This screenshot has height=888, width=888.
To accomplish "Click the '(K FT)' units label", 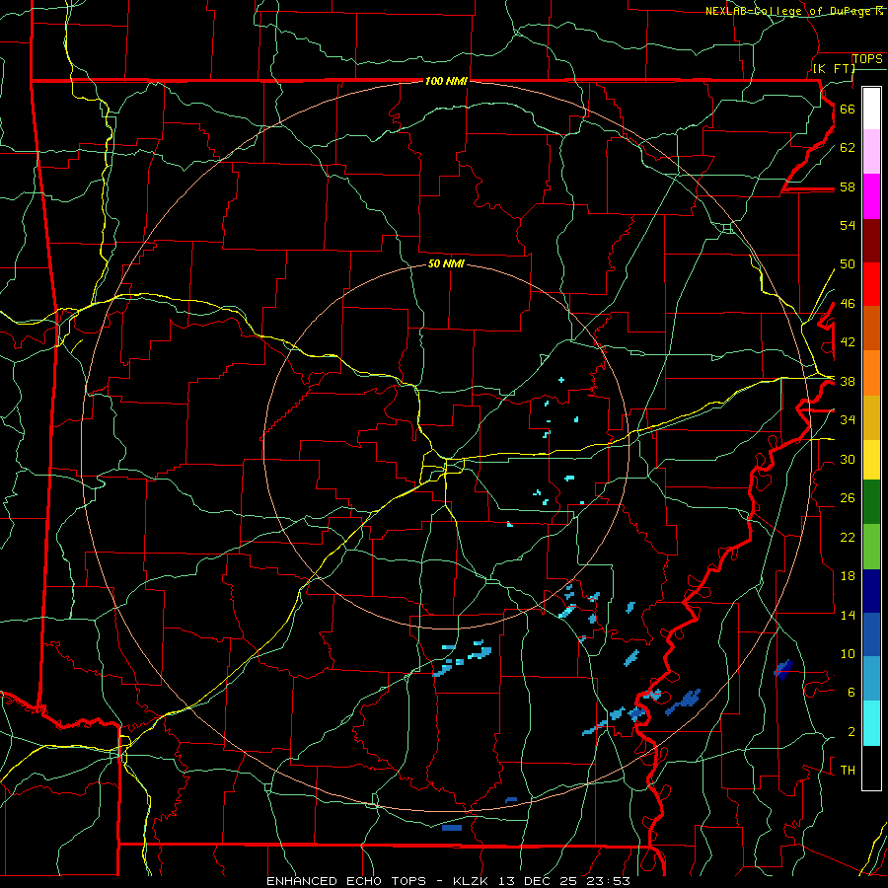I will 834,69.
